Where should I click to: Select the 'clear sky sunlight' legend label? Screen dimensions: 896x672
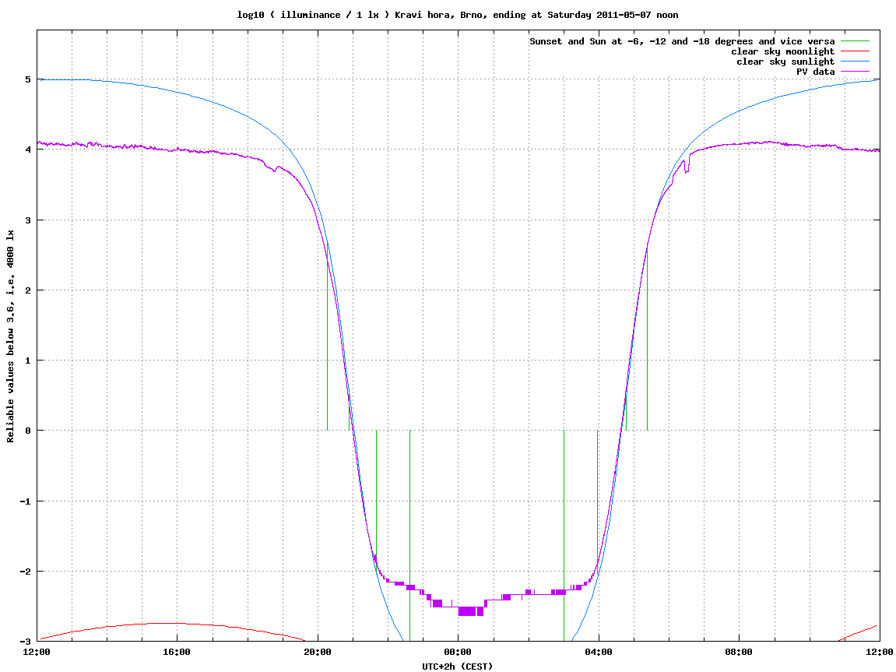(x=785, y=62)
